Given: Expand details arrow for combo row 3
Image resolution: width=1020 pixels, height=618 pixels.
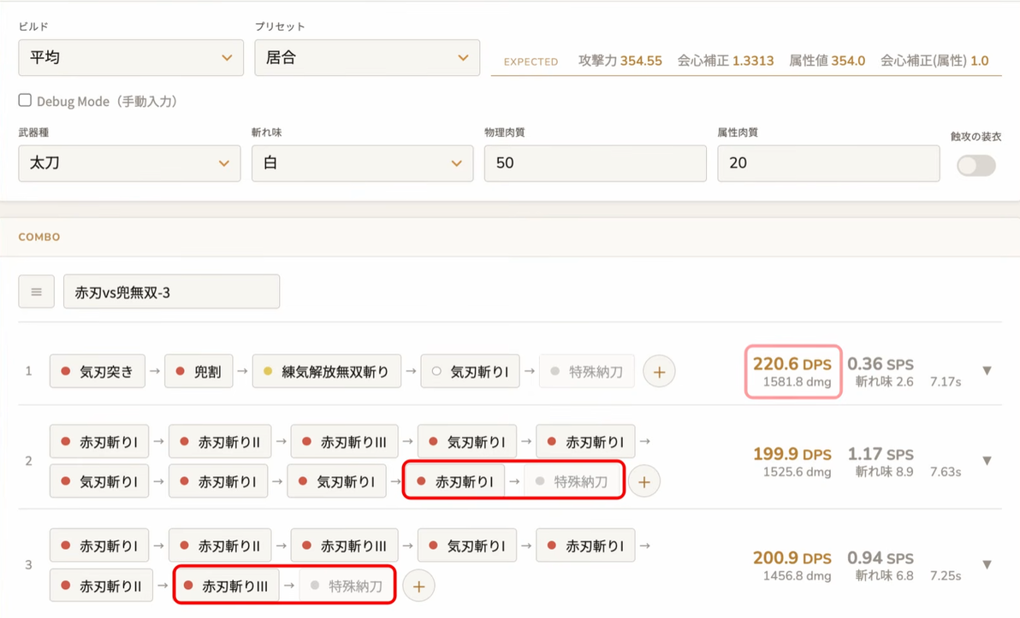Looking at the screenshot, I should point(987,564).
